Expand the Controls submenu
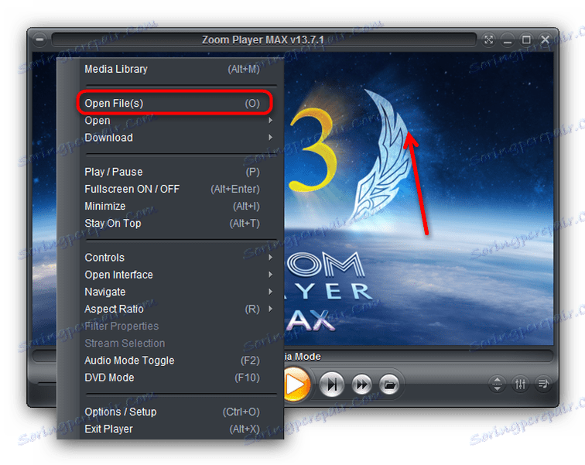Screen dimensions: 585x465 (172, 258)
